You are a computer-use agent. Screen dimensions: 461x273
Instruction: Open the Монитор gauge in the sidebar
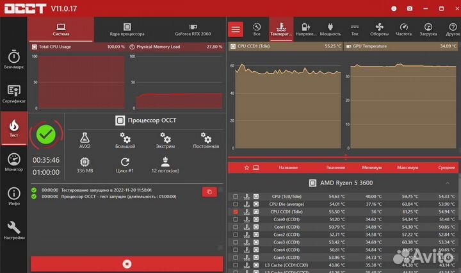(14, 163)
